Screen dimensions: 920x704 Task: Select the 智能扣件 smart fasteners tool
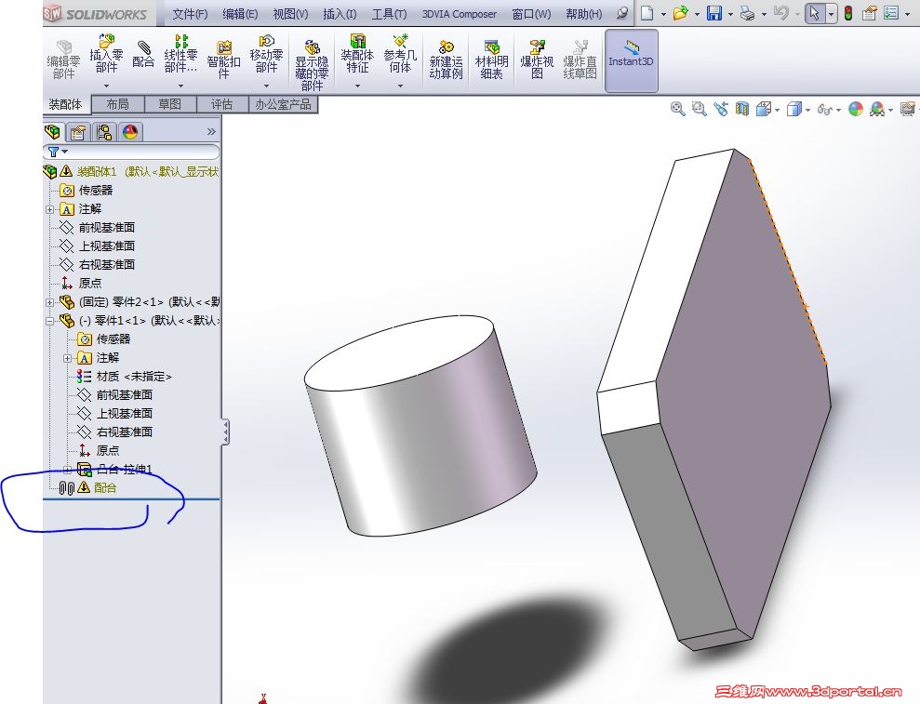pyautogui.click(x=223, y=60)
